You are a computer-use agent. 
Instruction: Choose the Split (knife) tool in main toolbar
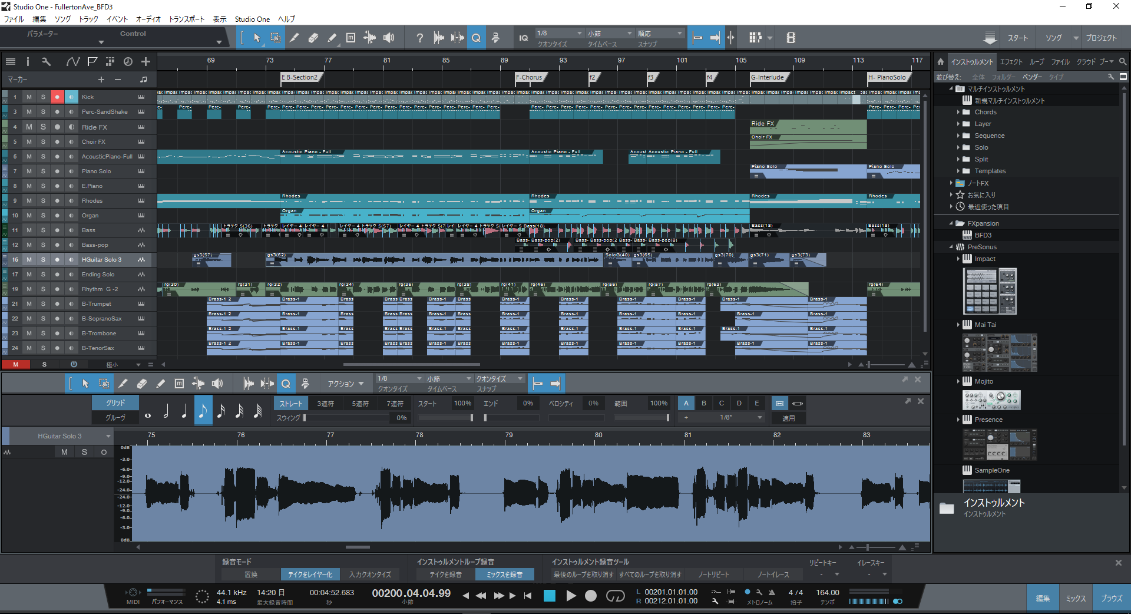click(294, 38)
